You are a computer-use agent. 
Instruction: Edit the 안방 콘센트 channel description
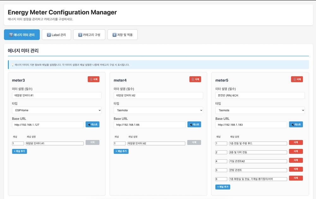point(258,170)
